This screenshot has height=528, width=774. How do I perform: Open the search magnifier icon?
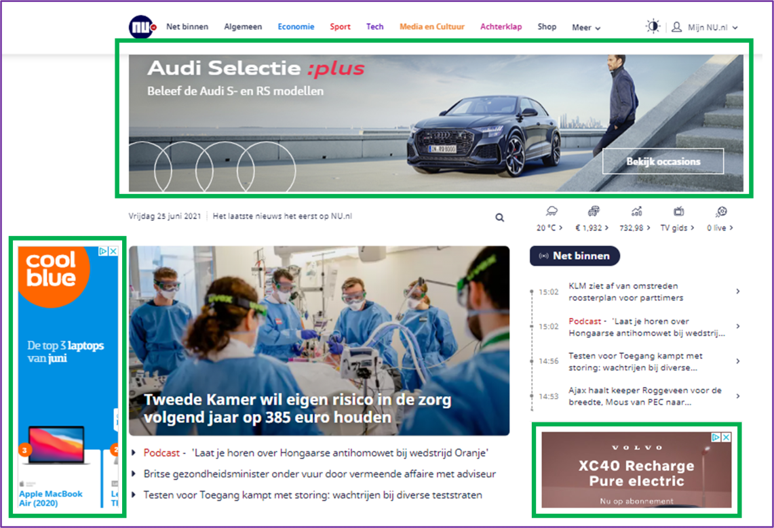[500, 218]
